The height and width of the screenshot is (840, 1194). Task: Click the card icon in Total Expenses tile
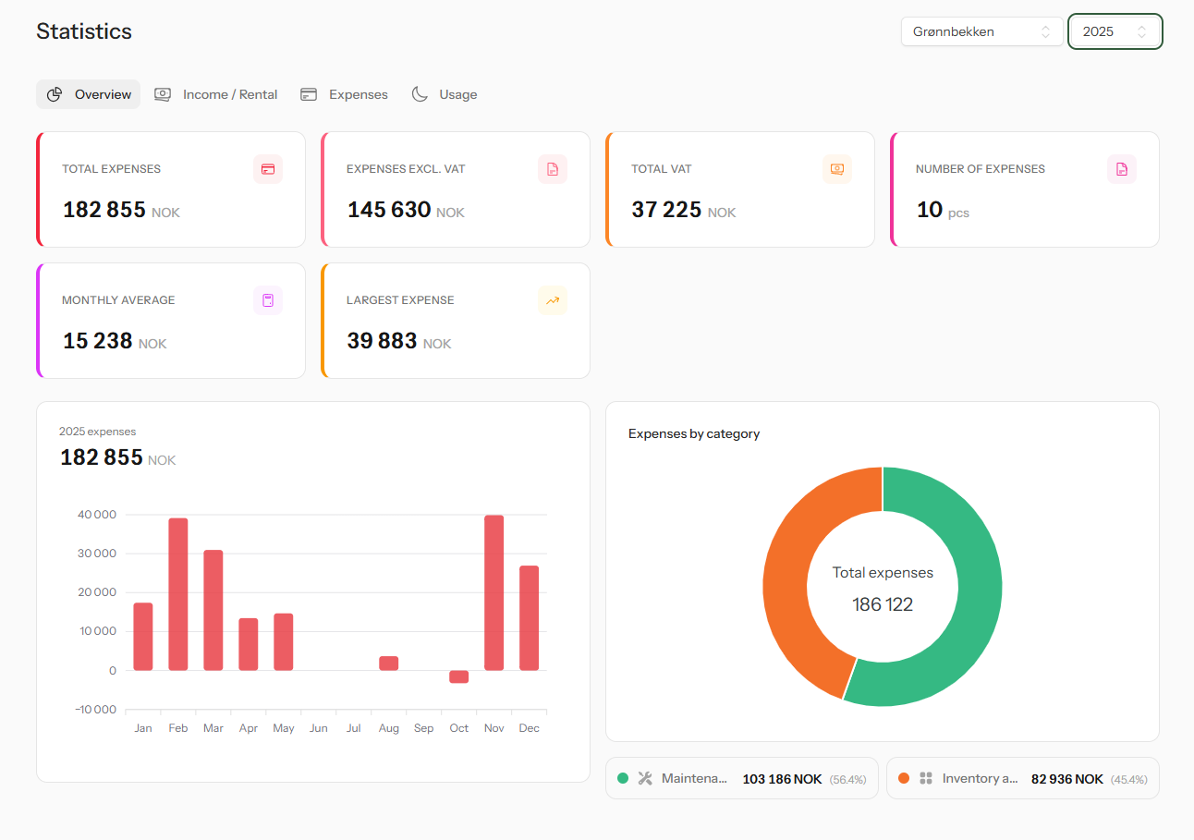point(268,169)
